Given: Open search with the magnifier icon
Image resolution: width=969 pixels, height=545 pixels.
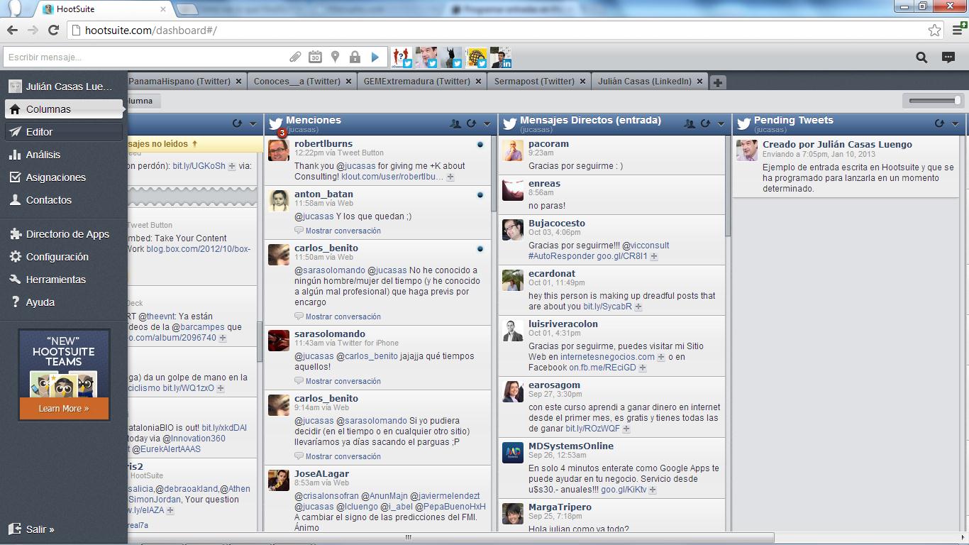Looking at the screenshot, I should pyautogui.click(x=921, y=57).
